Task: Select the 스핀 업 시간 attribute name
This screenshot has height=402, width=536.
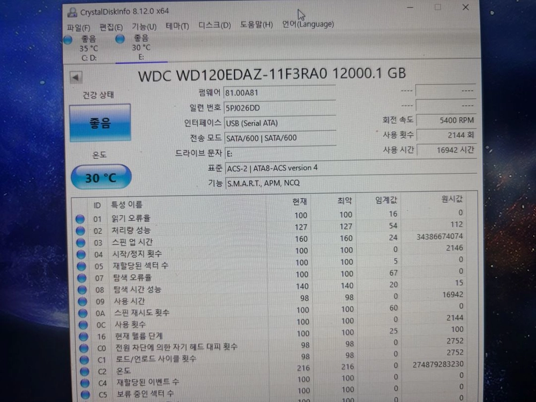Action: point(132,242)
